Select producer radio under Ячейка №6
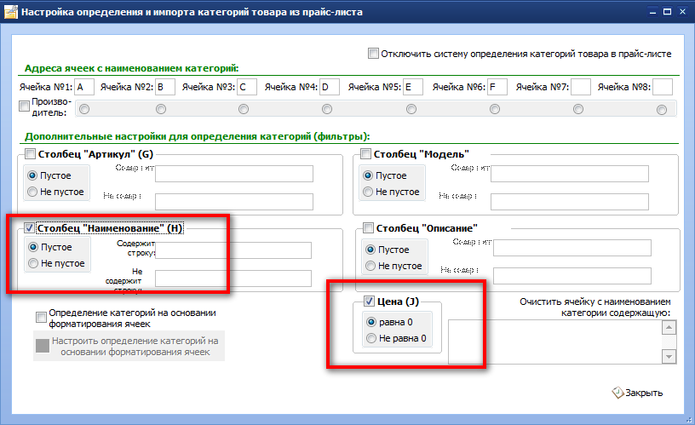This screenshot has height=425, width=695. click(495, 109)
